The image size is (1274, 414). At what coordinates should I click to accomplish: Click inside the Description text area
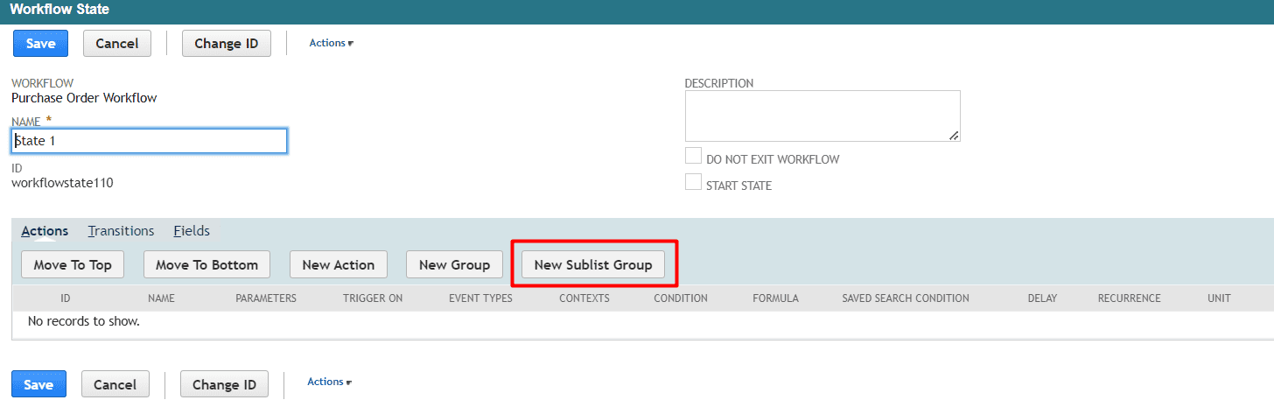pyautogui.click(x=822, y=116)
